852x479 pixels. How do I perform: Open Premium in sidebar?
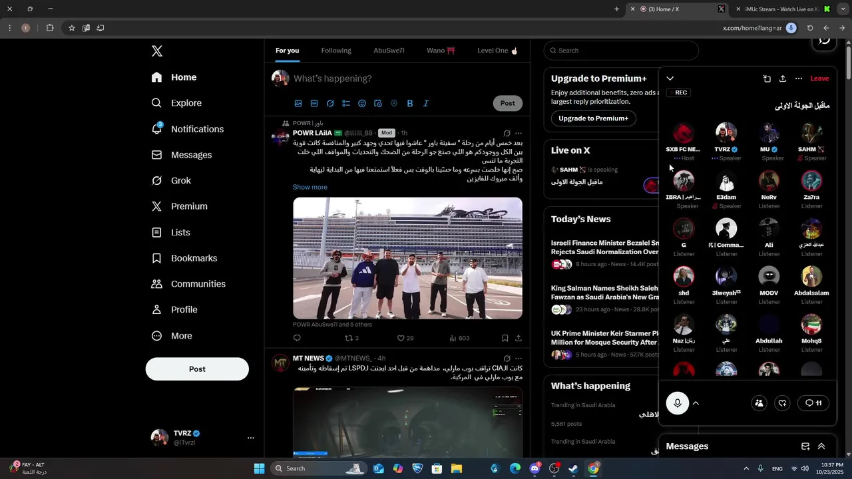[x=180, y=206]
